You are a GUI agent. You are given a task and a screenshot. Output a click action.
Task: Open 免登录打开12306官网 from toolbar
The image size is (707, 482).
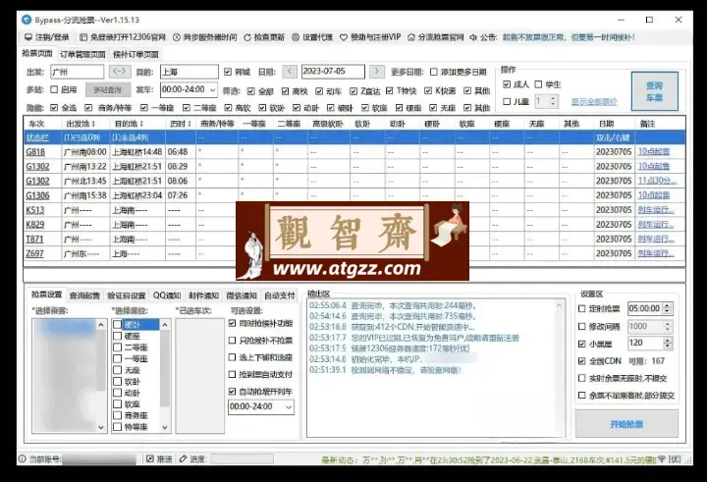[x=122, y=37]
